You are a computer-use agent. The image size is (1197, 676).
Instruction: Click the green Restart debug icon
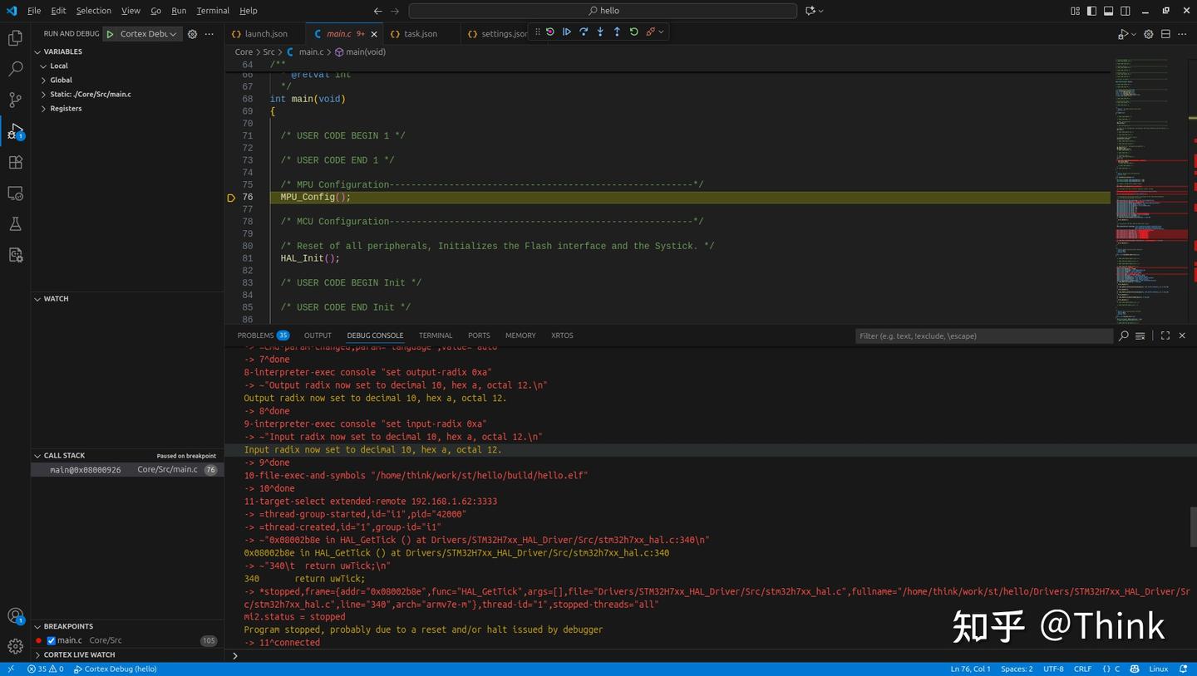click(633, 32)
